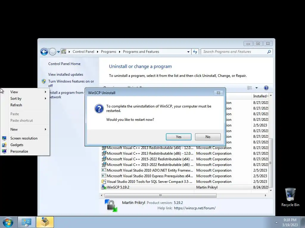Screen dimensions: 305x228
Task: Expand the arrow after Programs breadcrumb
Action: point(119,52)
